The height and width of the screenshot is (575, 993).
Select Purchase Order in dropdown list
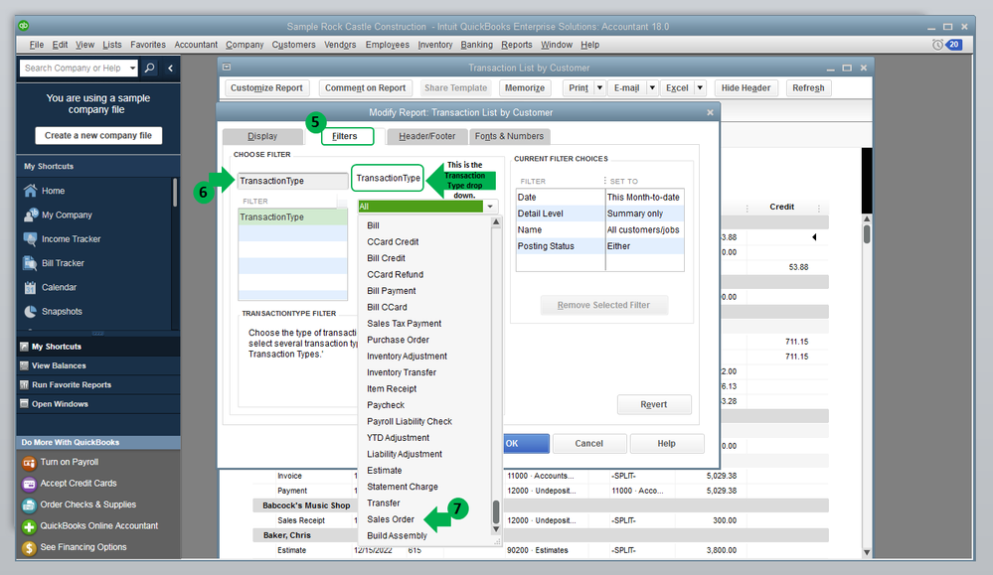click(x=398, y=340)
